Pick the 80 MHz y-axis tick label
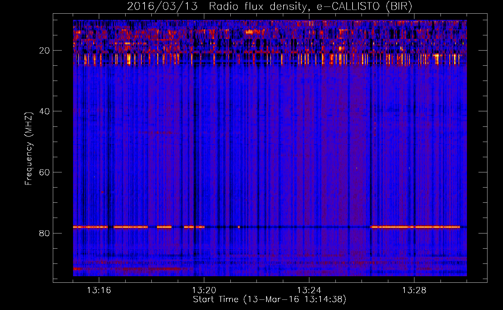Image resolution: width=503 pixels, height=310 pixels. click(44, 233)
